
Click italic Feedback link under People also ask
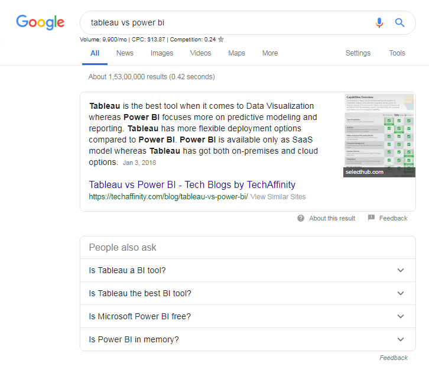[394, 358]
